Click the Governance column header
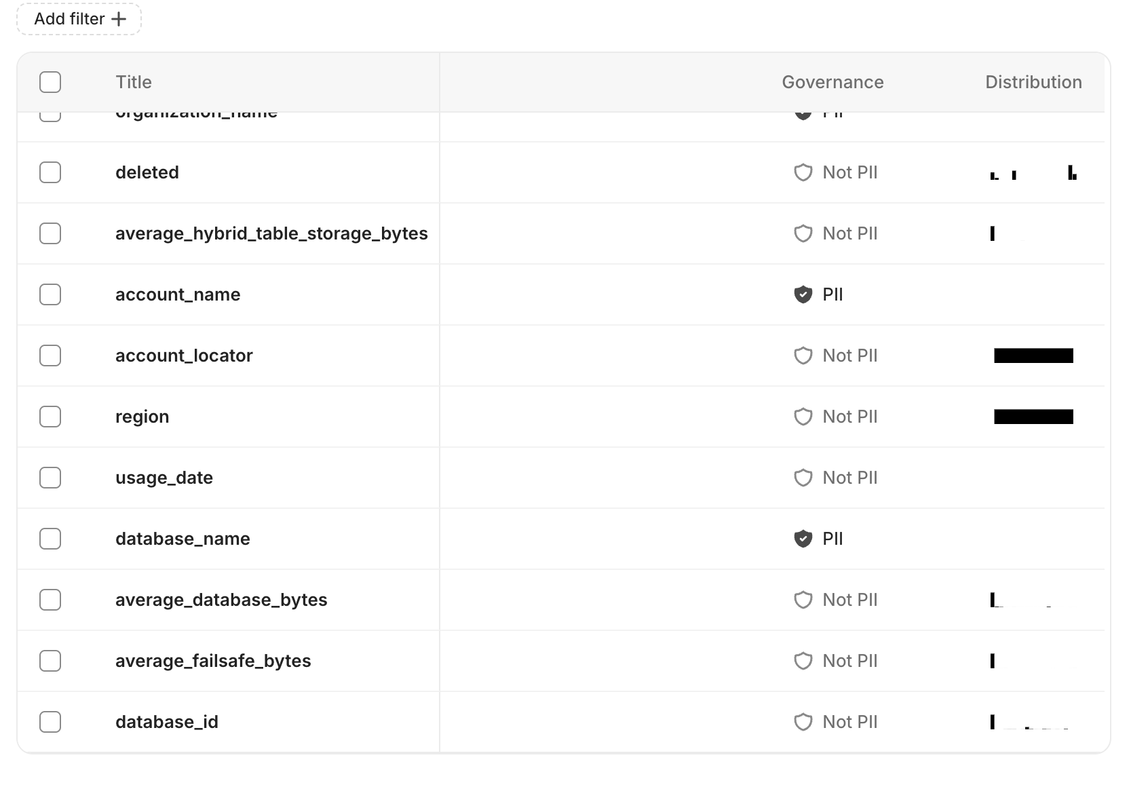The height and width of the screenshot is (787, 1129). click(833, 82)
